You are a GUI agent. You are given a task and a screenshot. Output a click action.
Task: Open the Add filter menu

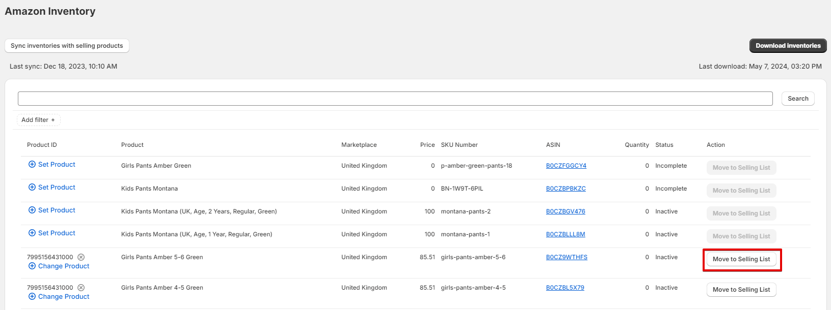(x=38, y=120)
